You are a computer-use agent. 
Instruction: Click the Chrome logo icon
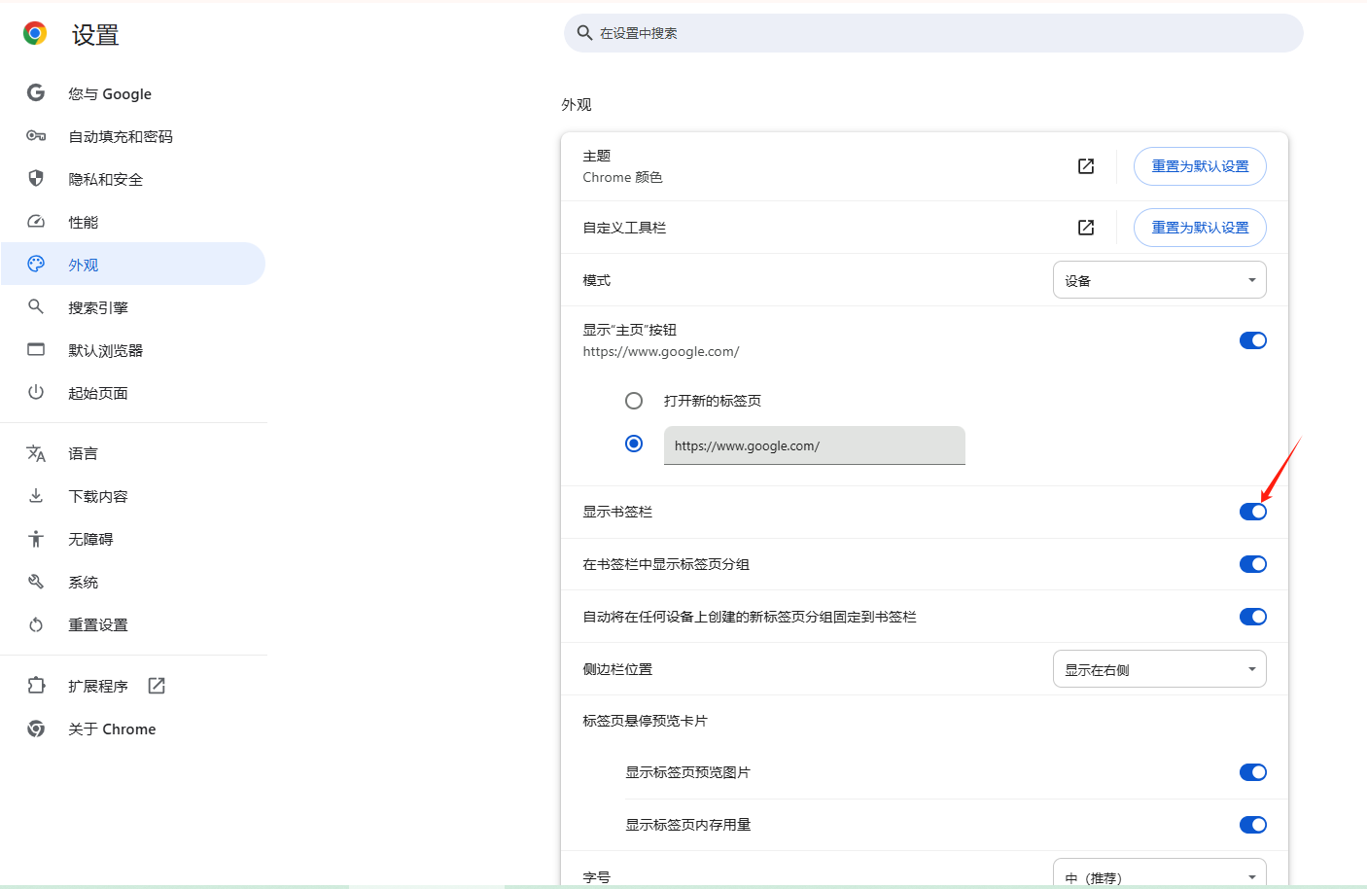(35, 34)
